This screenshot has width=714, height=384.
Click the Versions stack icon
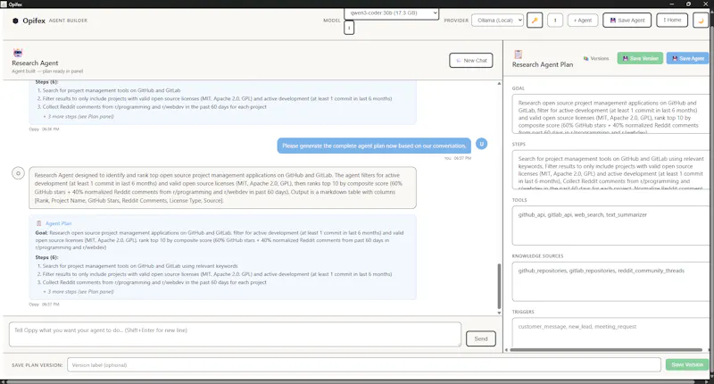coord(586,59)
